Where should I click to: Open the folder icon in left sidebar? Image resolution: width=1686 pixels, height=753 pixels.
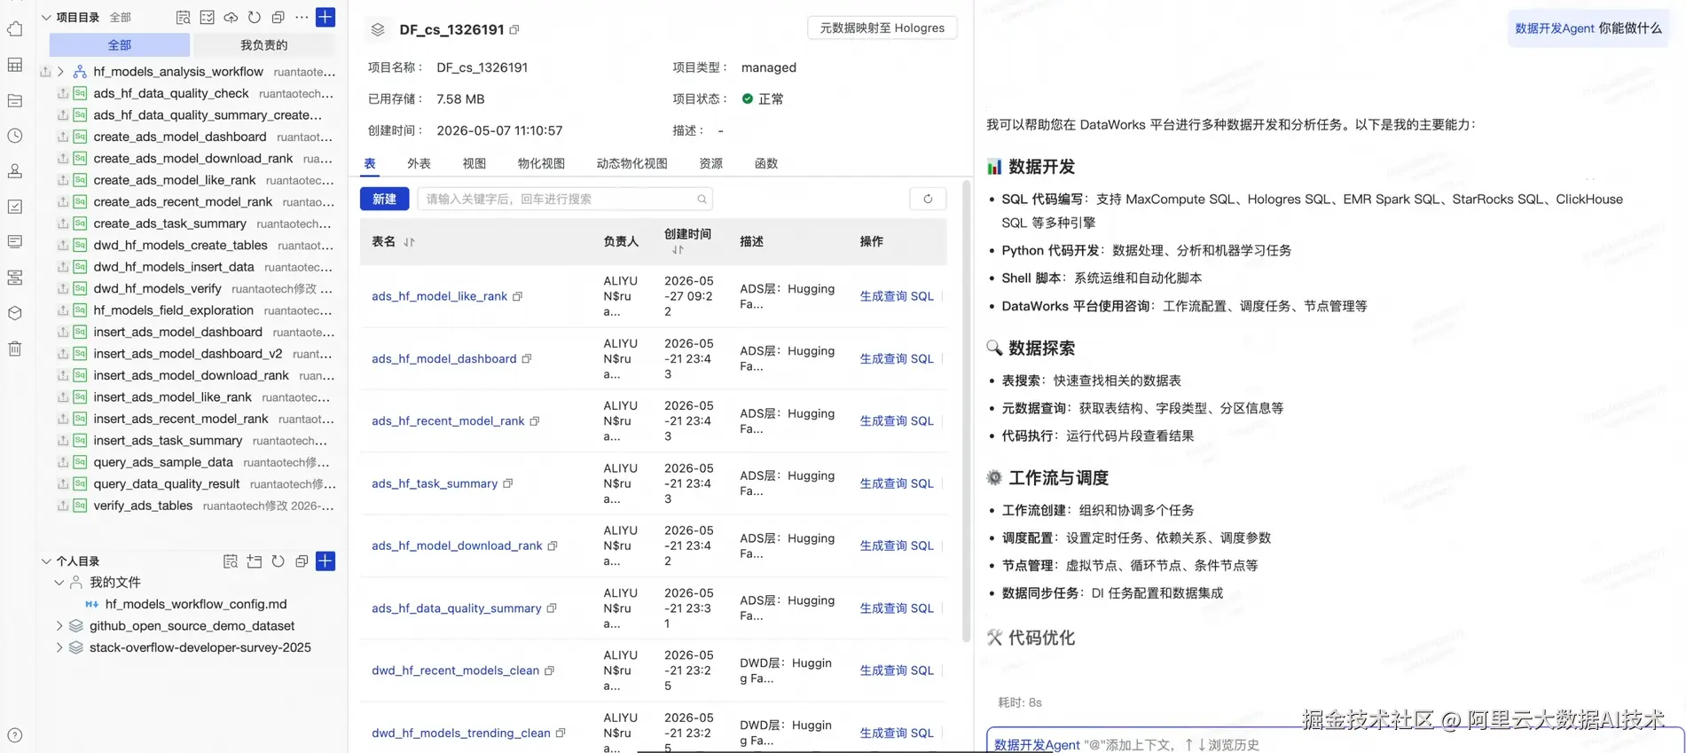[15, 100]
